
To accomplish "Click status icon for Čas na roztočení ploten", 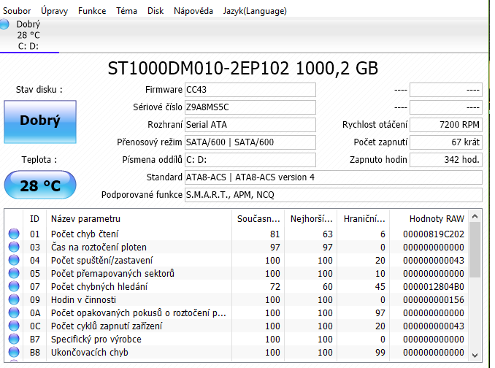I will pos(14,247).
